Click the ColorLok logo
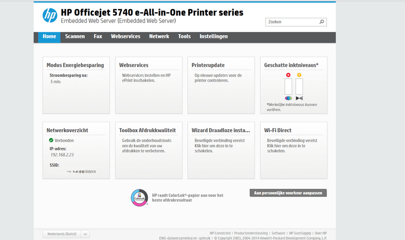This screenshot has height=240, width=405. [x=140, y=197]
